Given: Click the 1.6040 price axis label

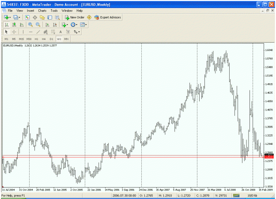Looking at the screenshot, I should point(269,50).
